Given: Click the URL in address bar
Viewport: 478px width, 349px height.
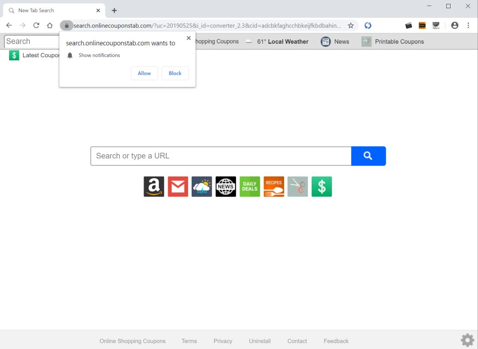Looking at the screenshot, I should [207, 26].
